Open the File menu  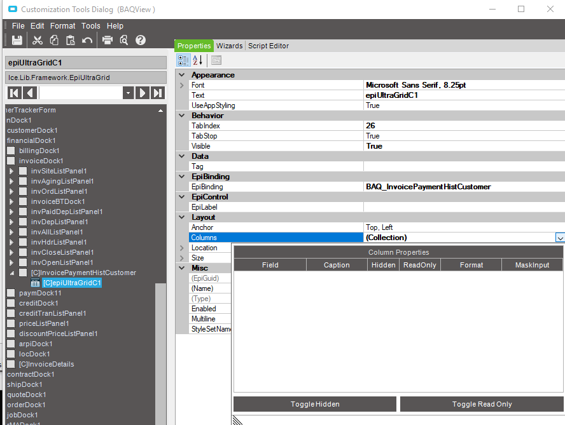(18, 26)
